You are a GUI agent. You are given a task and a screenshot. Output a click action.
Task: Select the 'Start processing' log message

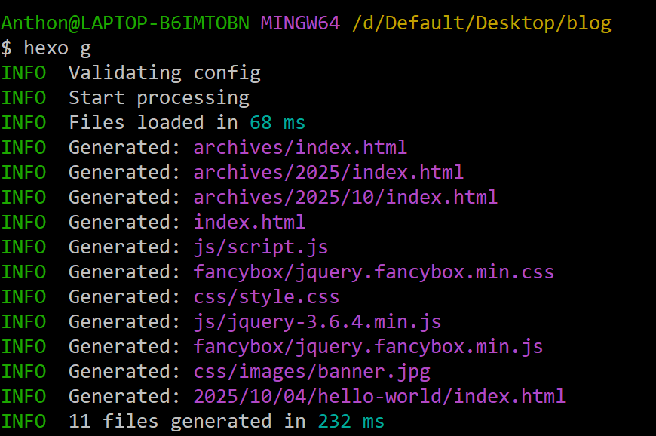point(158,98)
